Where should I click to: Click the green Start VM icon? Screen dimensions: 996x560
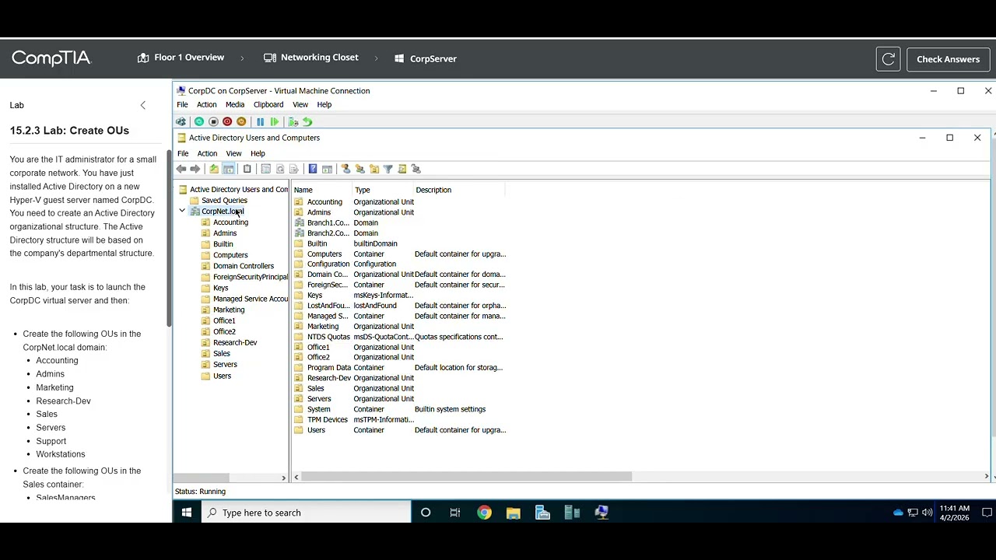coord(199,122)
